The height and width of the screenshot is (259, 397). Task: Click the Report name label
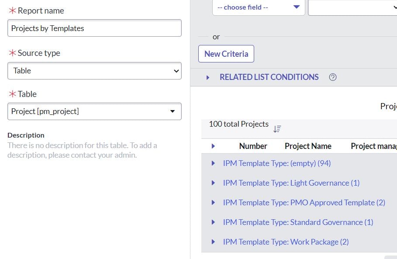[41, 10]
